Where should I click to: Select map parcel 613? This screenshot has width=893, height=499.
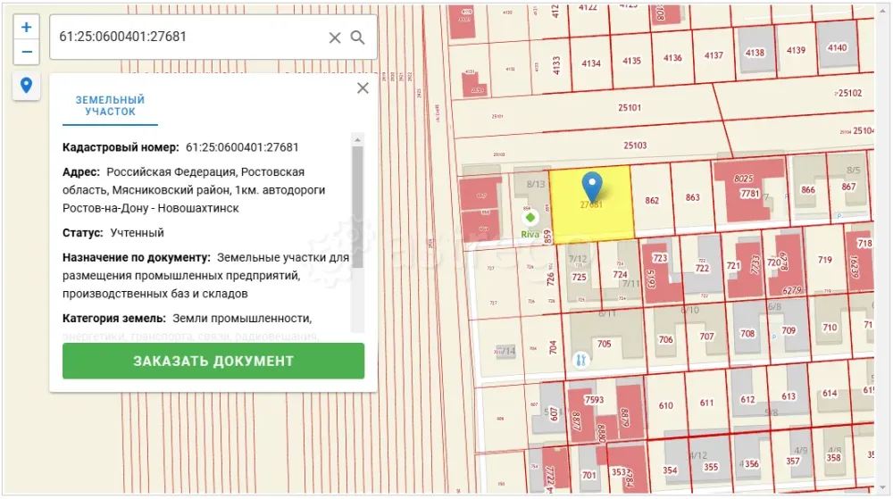tap(789, 396)
